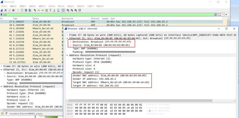Viewport: 239px width, 118px height.
Task: Collapse Ethernet II in main details pane
Action: [1, 70]
